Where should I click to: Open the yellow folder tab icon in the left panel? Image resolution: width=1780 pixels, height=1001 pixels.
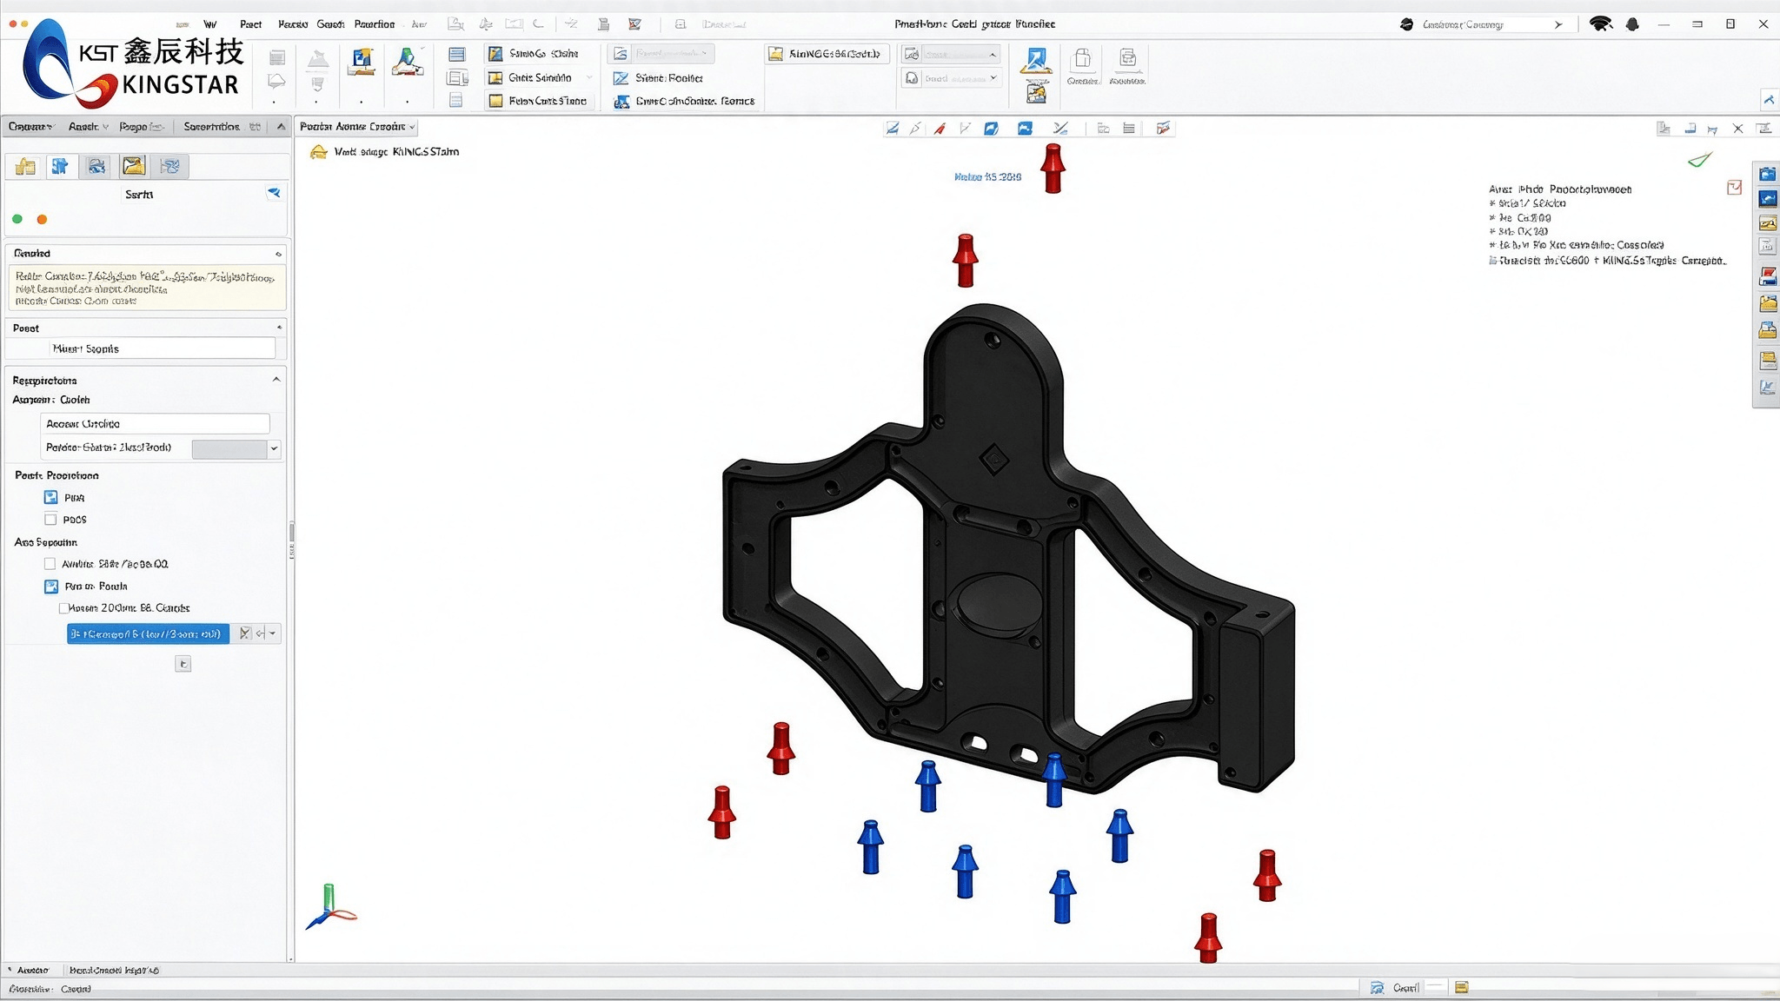25,167
